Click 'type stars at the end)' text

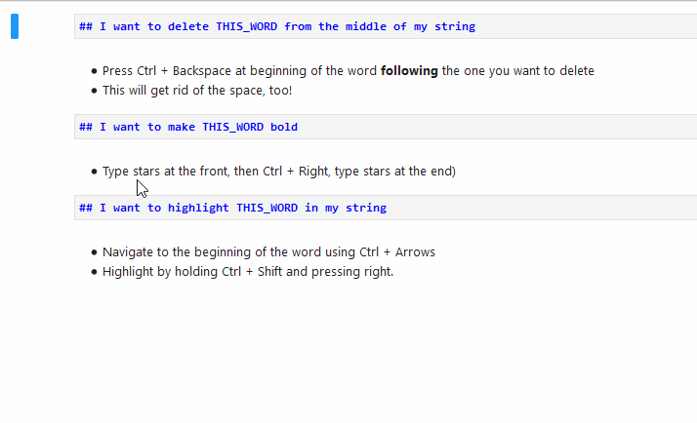394,172
